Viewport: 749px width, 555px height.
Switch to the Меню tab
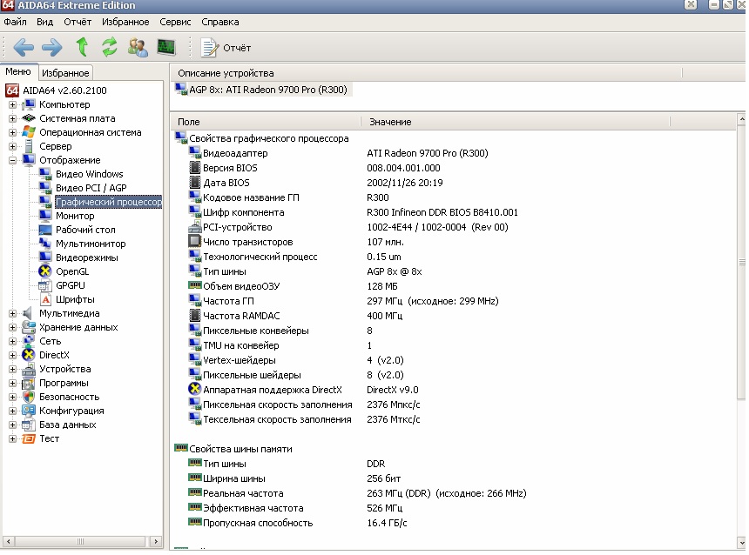[x=18, y=71]
